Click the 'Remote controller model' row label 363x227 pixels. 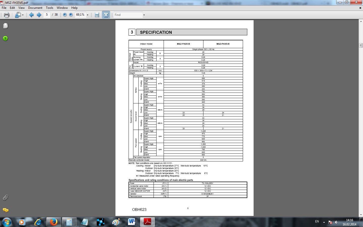[x=139, y=160]
